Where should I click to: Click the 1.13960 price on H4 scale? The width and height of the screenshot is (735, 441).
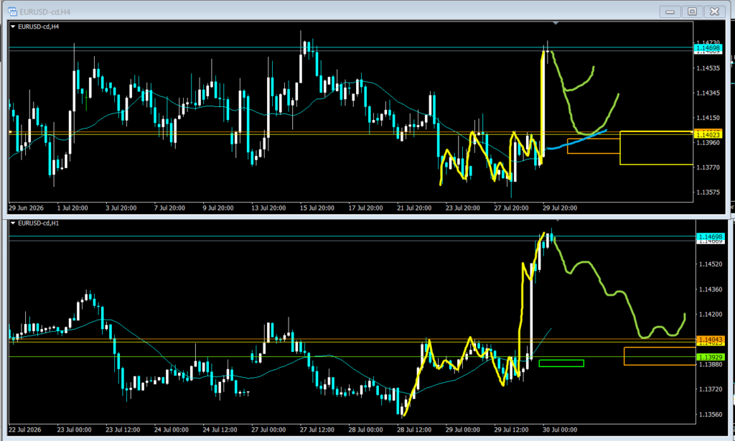click(708, 143)
